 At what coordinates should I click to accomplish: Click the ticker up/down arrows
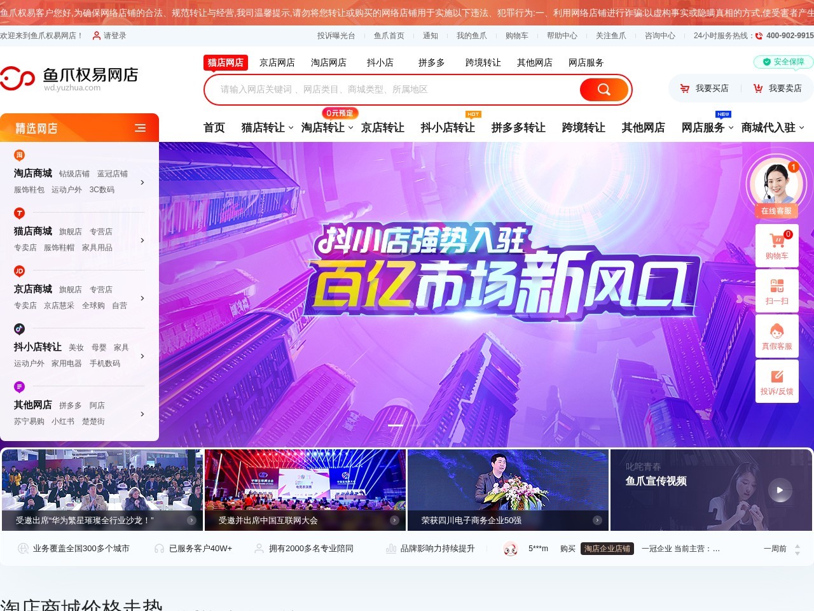[797, 549]
